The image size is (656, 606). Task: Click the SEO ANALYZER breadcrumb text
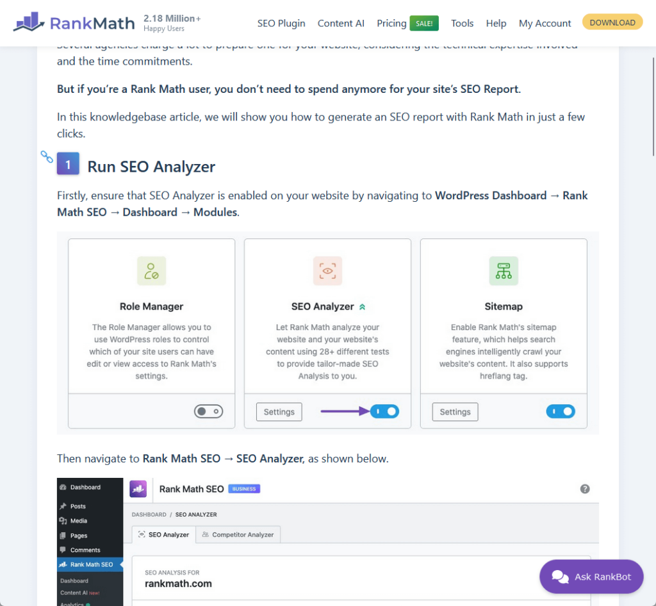click(x=196, y=514)
